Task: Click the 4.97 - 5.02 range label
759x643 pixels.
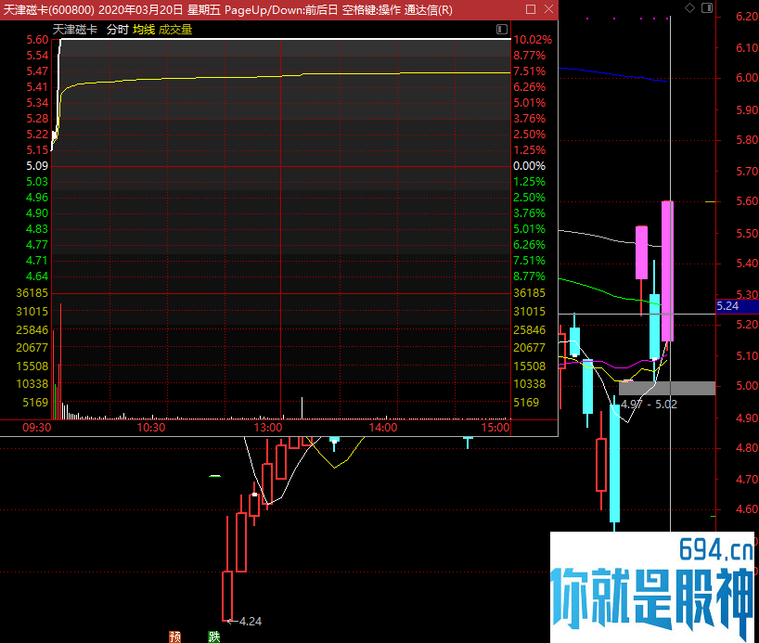Action: (x=650, y=405)
